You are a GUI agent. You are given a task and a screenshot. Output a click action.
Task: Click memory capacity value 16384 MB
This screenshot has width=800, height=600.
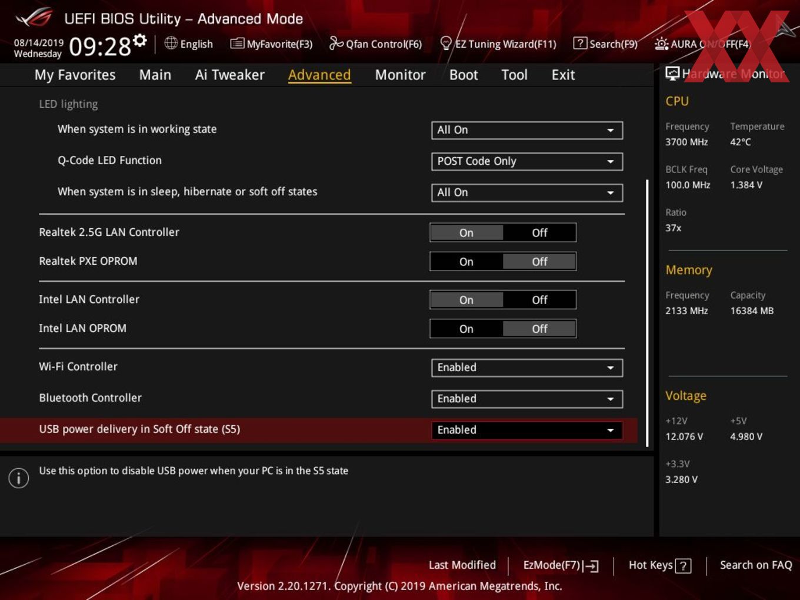(752, 311)
